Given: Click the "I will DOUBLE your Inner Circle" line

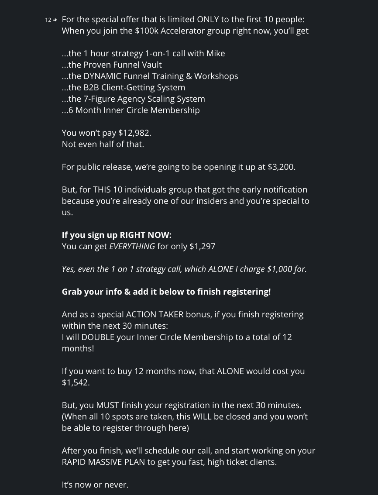Looking at the screenshot, I should (x=177, y=337).
